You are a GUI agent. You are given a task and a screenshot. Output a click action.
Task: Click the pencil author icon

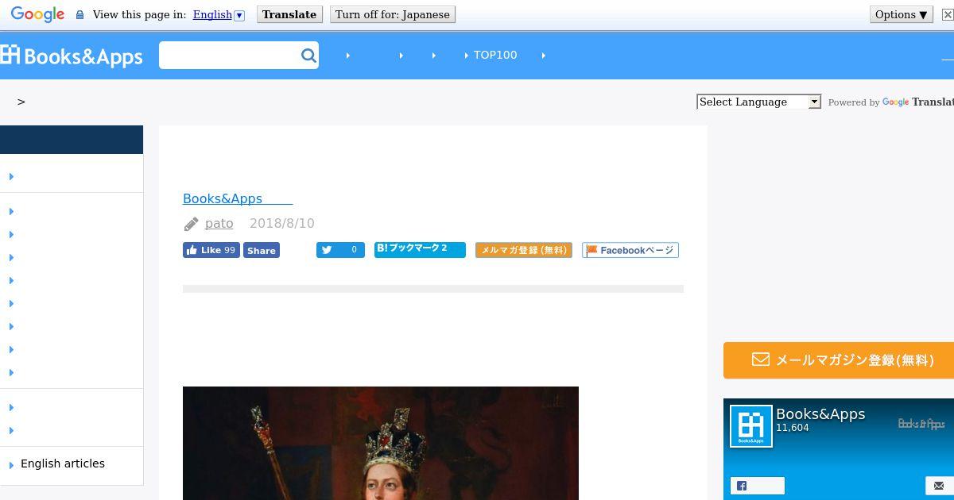191,224
